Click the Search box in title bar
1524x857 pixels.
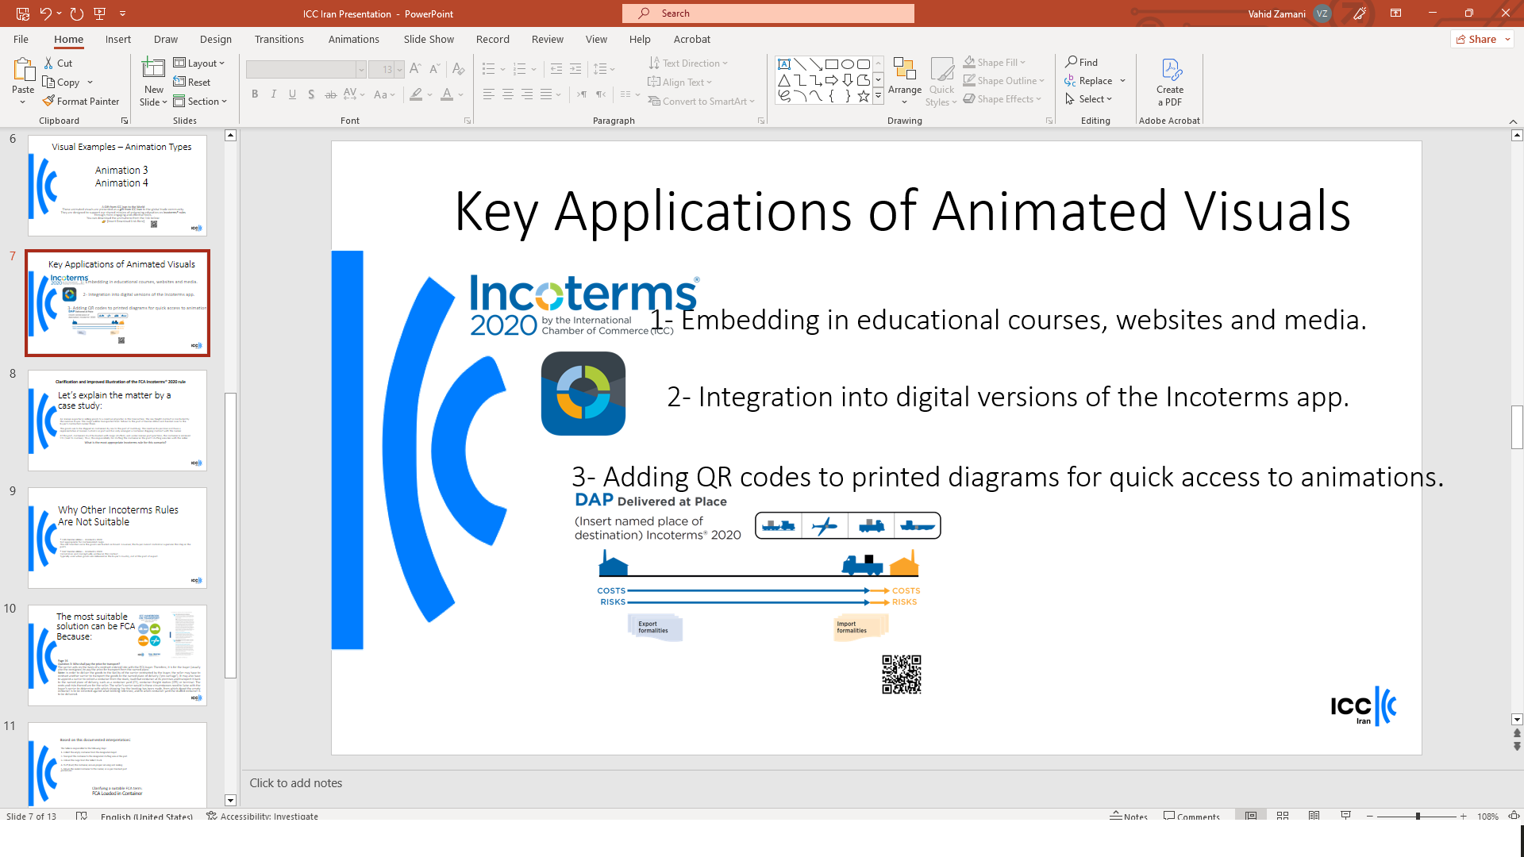pos(768,13)
